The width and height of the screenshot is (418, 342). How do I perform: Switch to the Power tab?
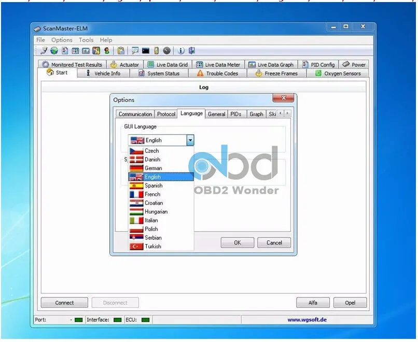click(354, 64)
